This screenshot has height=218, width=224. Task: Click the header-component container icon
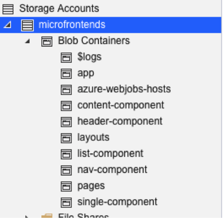point(66,122)
